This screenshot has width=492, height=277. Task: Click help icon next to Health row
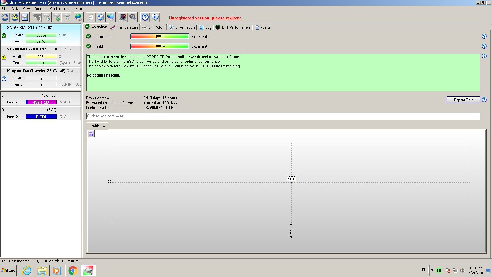click(x=484, y=46)
